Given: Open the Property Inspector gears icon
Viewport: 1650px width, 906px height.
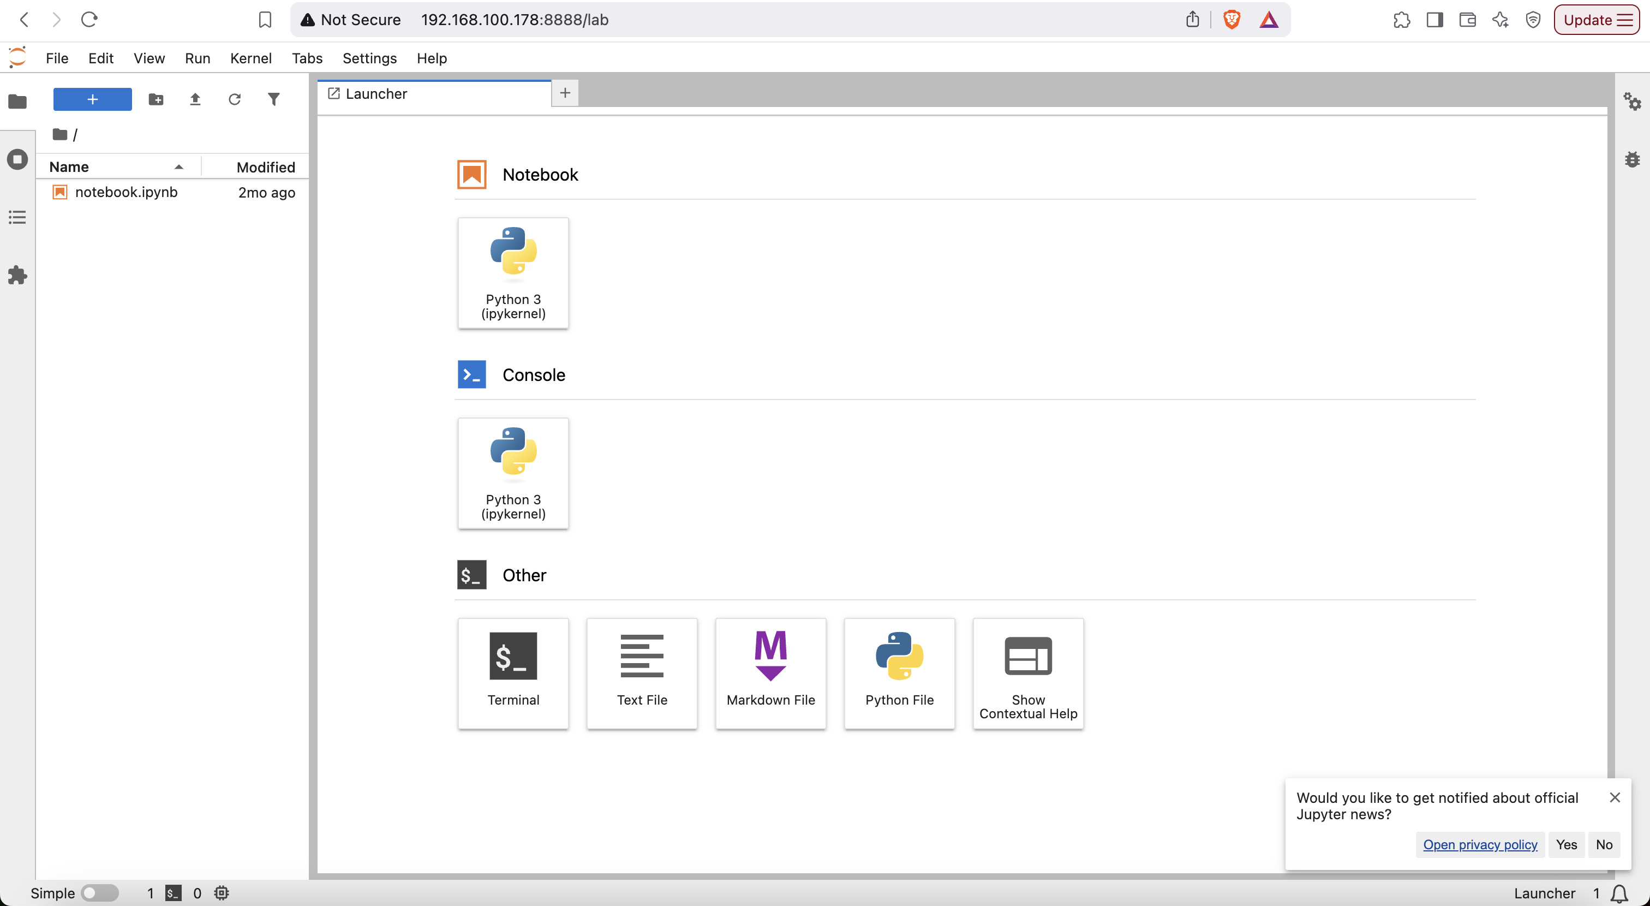Looking at the screenshot, I should [1632, 101].
